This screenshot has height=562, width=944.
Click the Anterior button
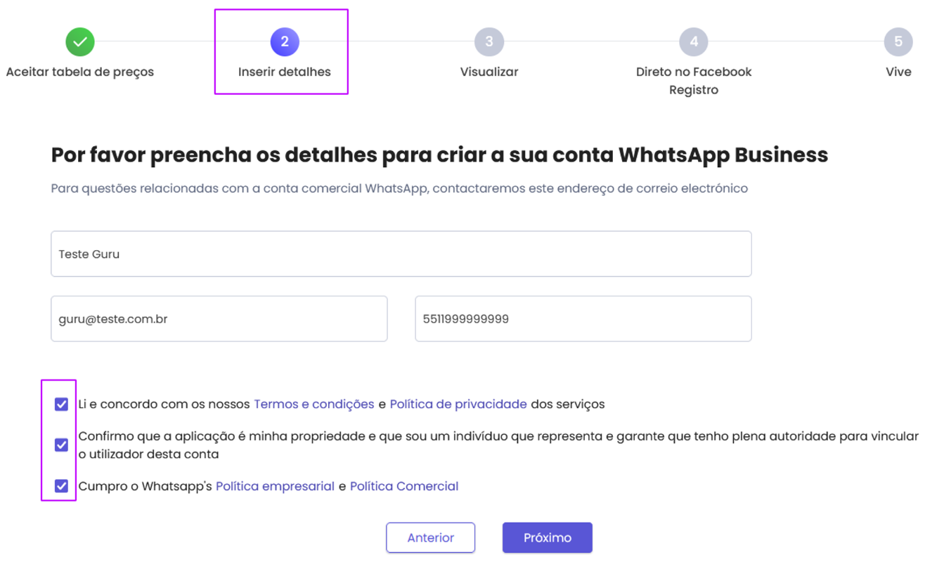tap(431, 538)
